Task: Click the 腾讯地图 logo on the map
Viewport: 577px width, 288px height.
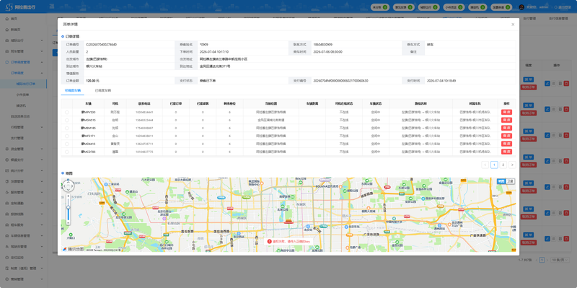Action: 74,249
